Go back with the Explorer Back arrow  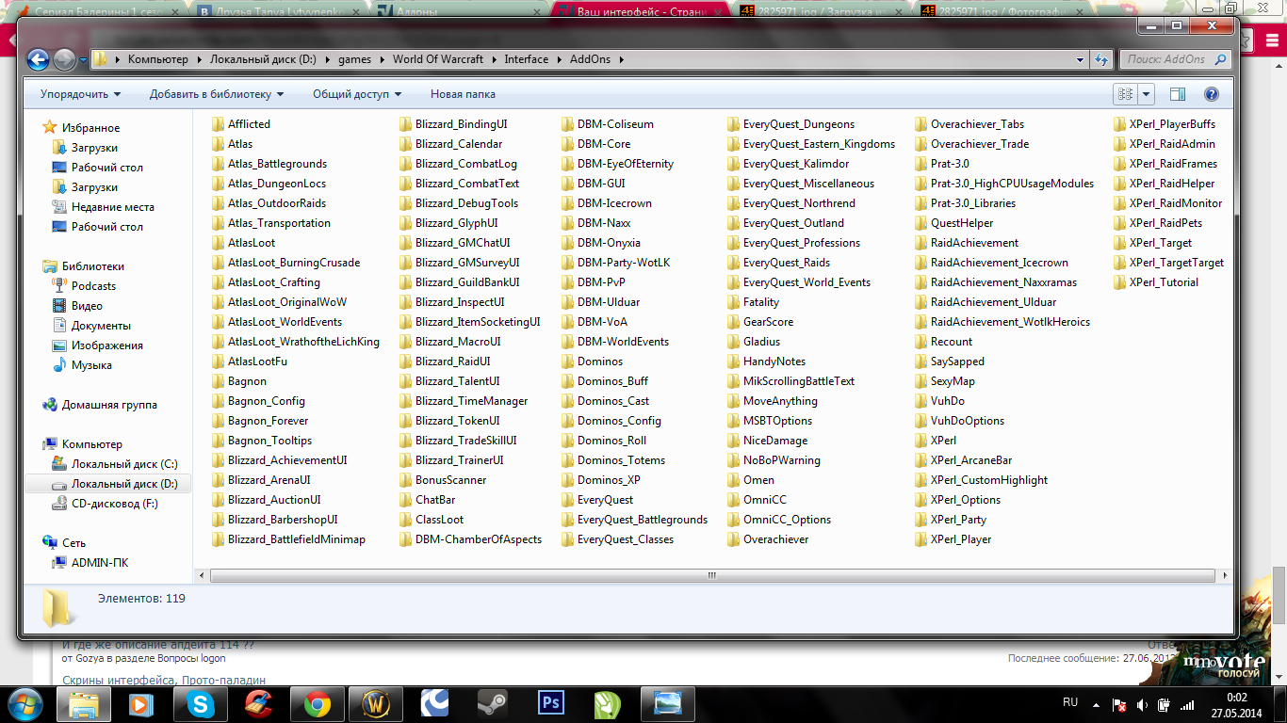(x=38, y=59)
